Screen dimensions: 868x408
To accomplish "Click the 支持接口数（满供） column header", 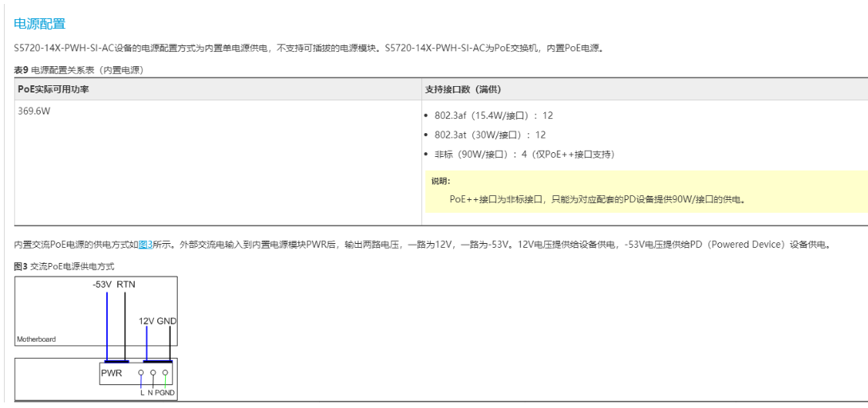I will (645, 89).
